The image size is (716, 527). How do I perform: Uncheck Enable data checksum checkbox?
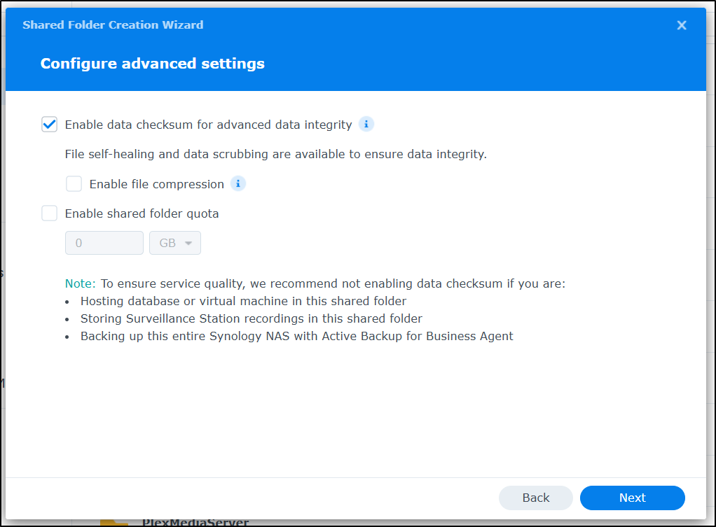pyautogui.click(x=49, y=124)
